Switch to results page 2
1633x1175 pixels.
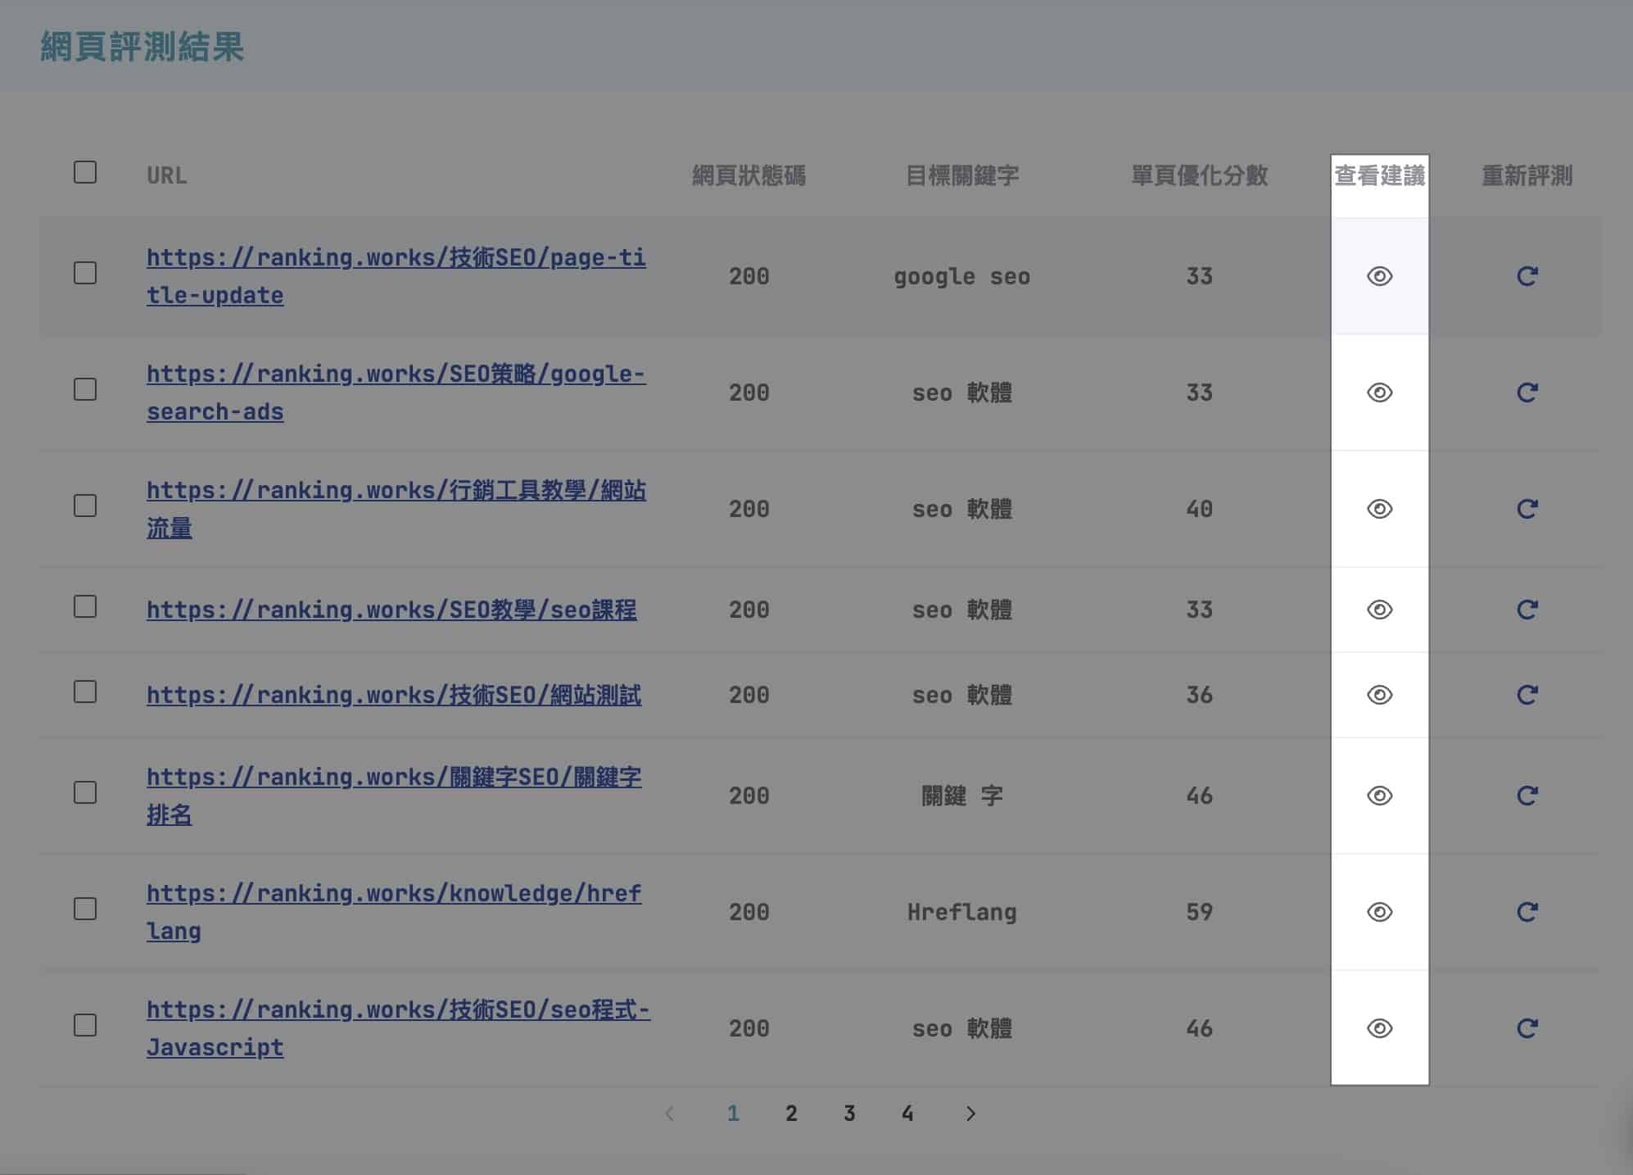click(791, 1114)
